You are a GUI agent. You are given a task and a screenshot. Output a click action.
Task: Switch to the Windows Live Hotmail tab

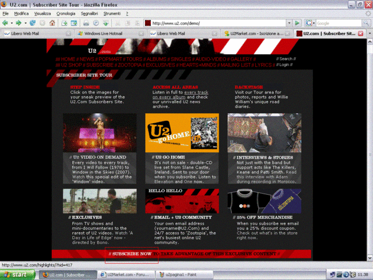tap(110, 34)
